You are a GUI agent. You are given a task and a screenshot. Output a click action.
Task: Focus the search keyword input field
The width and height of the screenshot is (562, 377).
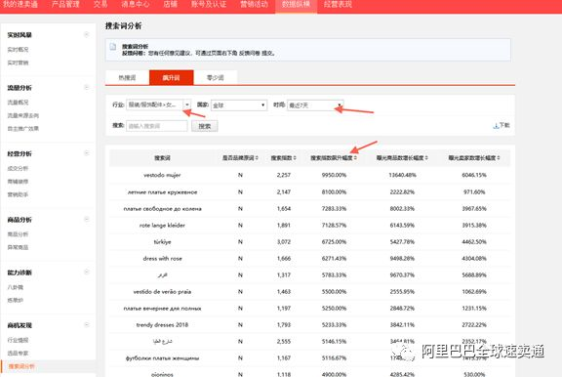pos(157,126)
